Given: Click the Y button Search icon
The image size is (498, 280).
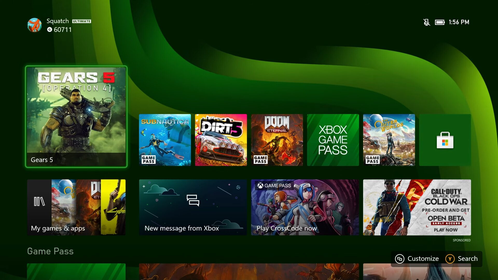Looking at the screenshot, I should [450, 259].
